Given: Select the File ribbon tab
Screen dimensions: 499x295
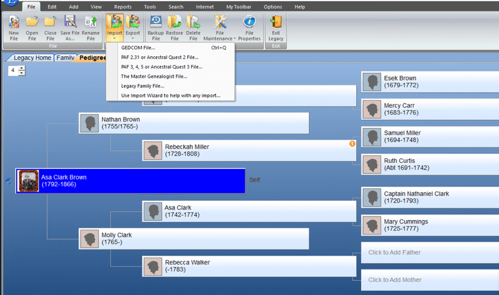Looking at the screenshot, I should coord(31,7).
